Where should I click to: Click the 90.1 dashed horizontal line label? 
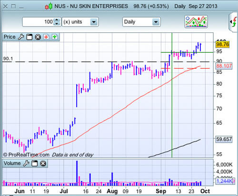[x=8, y=59]
